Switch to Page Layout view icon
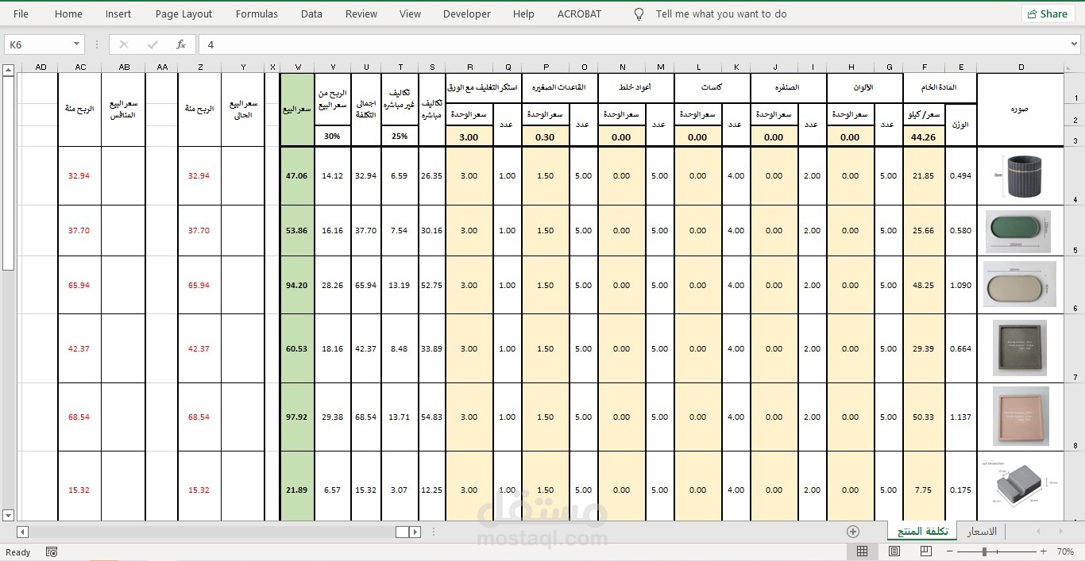Viewport: 1085px width, 561px height. click(x=894, y=551)
